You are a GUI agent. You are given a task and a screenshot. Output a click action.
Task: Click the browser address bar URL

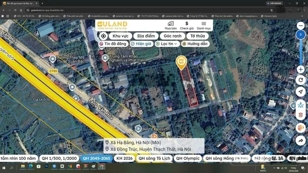(x=47, y=10)
